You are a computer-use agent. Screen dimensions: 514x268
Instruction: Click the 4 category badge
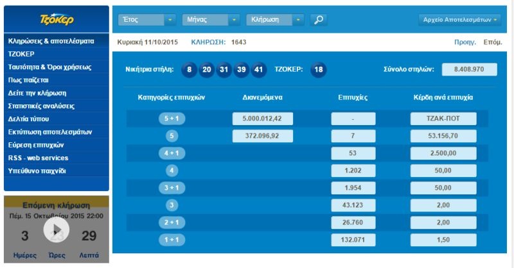coord(172,171)
